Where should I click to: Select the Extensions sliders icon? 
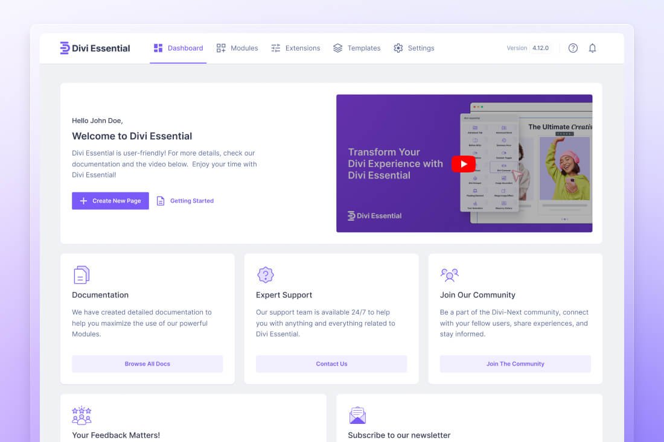[275, 48]
